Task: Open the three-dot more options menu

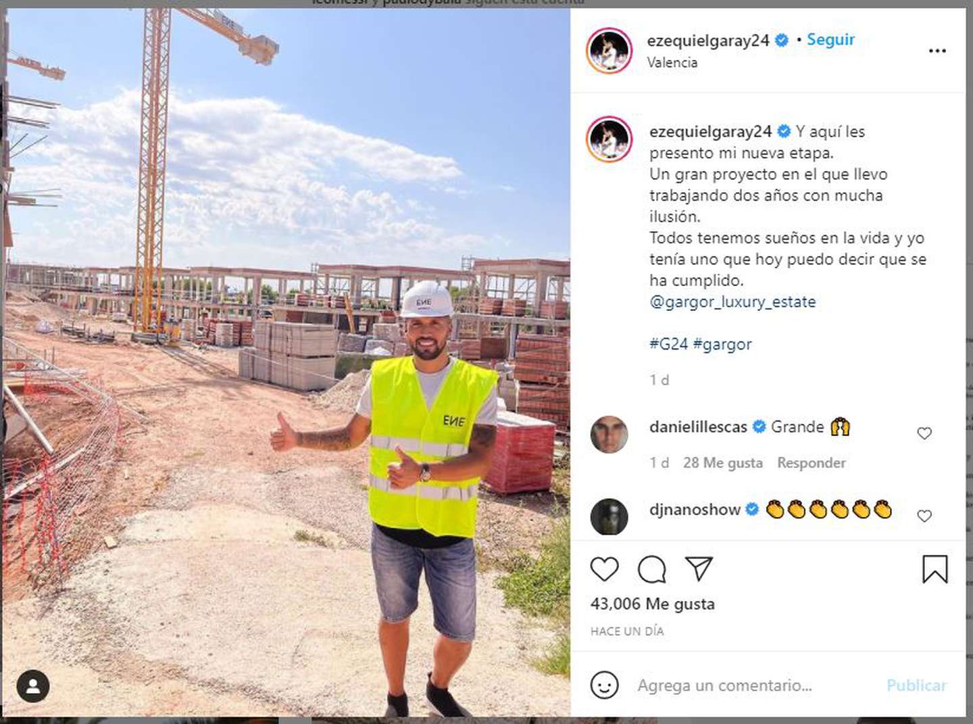Action: click(x=937, y=51)
